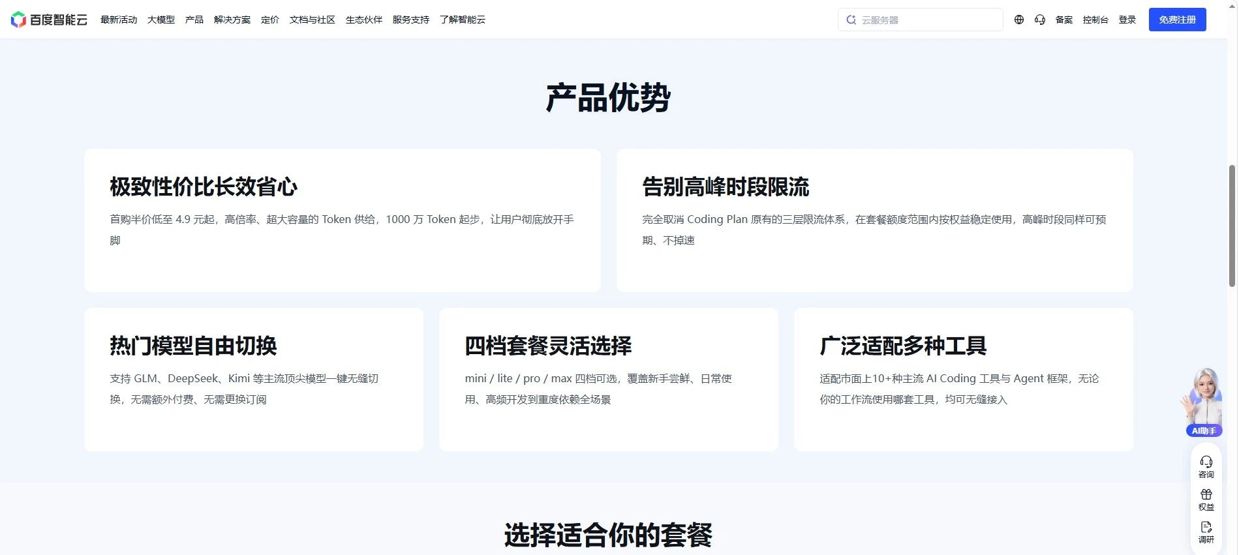Open the 文档与社区 menu

click(313, 20)
